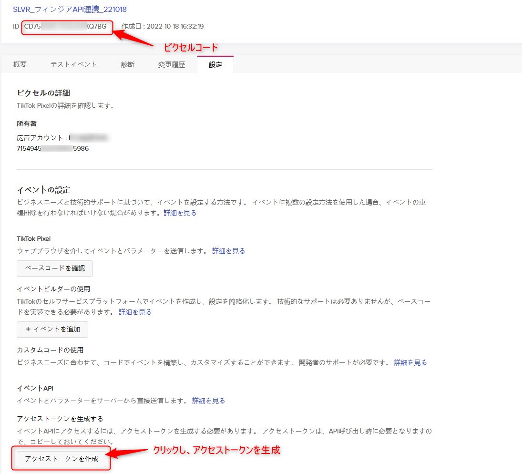The width and height of the screenshot is (522, 474).
Task: Select the 変更履歴 tab
Action: pos(171,64)
